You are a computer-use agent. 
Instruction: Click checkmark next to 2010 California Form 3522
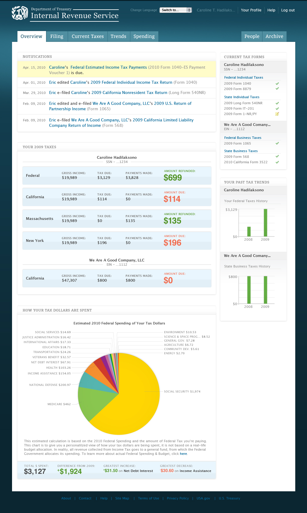pyautogui.click(x=277, y=162)
